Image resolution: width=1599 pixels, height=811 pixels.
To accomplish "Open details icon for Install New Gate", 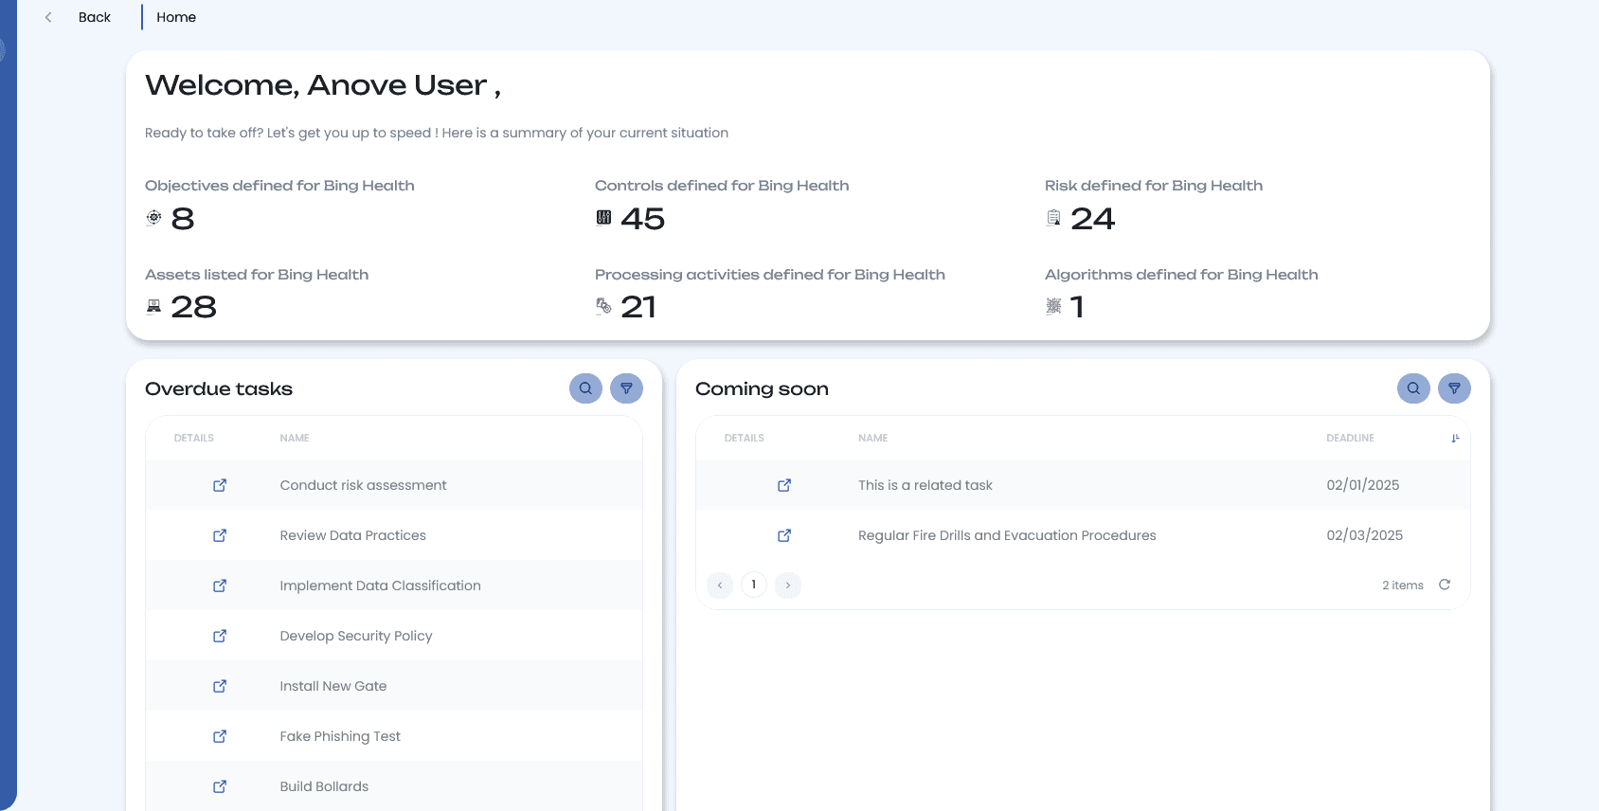I will point(220,686).
